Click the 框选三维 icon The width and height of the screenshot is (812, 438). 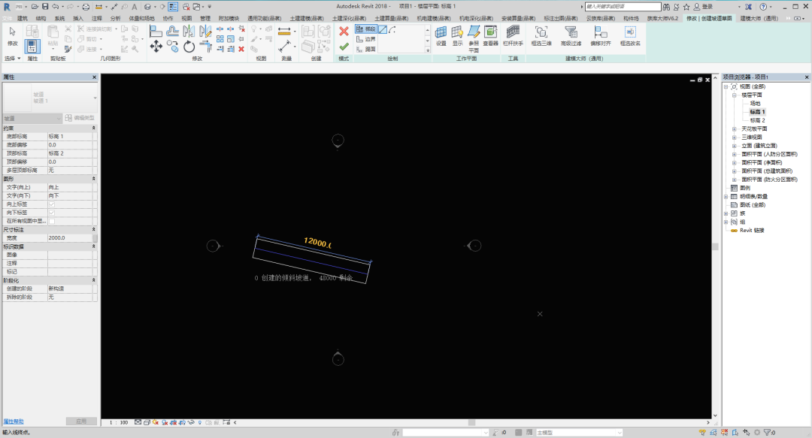tap(541, 35)
